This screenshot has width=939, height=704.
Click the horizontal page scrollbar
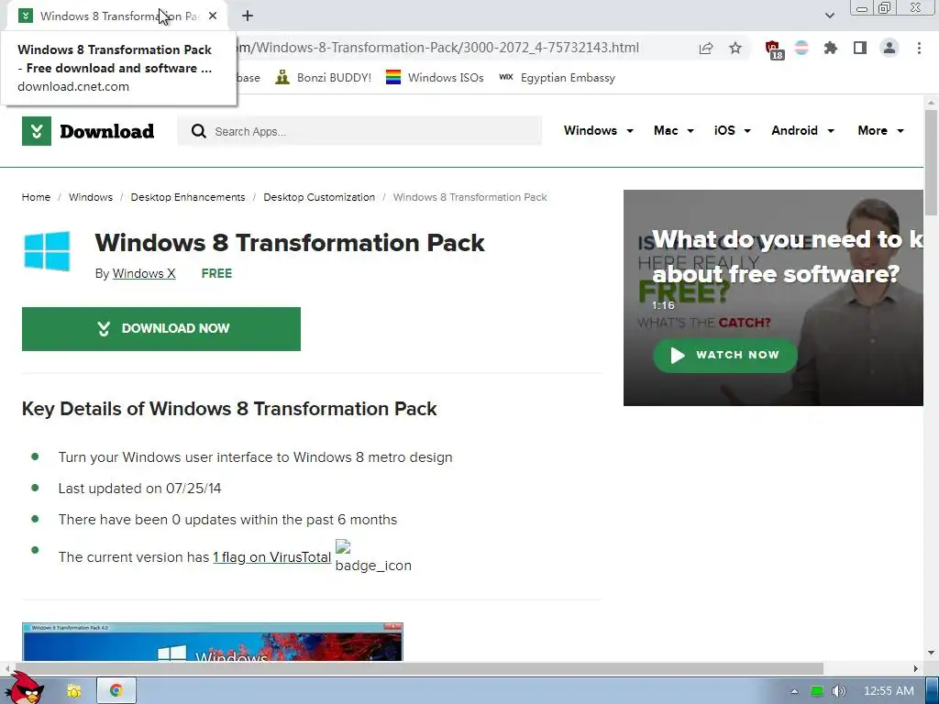[417, 668]
